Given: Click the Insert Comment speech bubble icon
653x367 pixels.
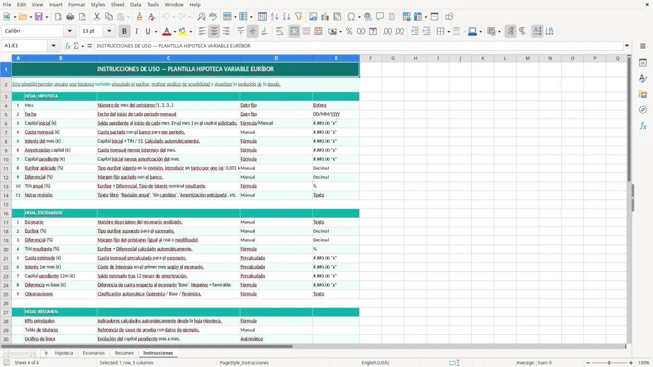Looking at the screenshot, I should click(x=380, y=17).
